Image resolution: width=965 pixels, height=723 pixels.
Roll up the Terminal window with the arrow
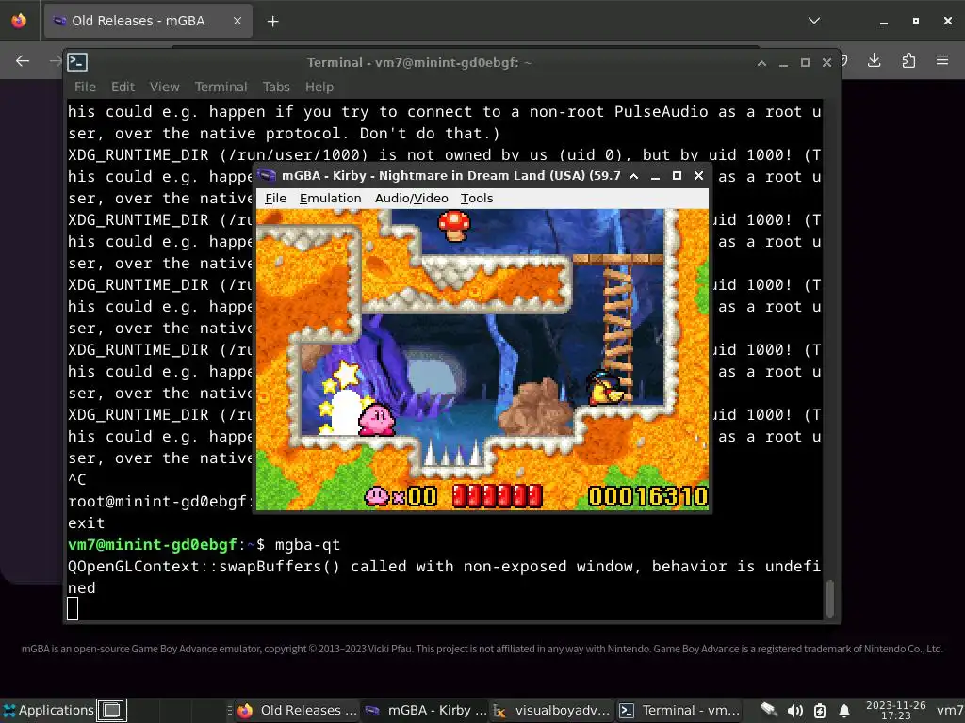[x=761, y=63]
